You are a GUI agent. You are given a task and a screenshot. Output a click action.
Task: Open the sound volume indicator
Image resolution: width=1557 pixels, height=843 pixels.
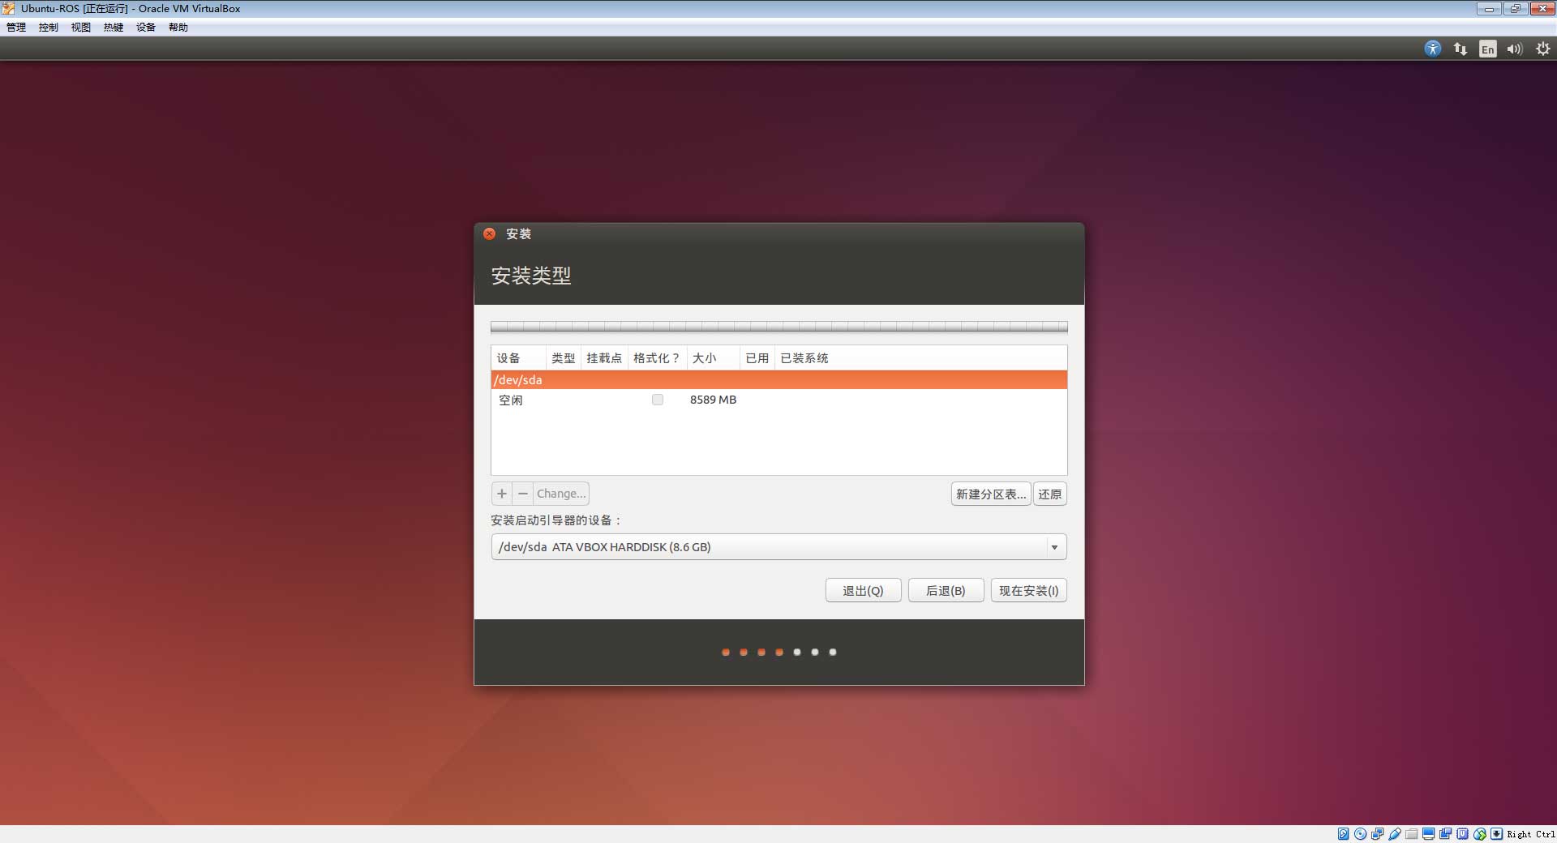pos(1514,49)
